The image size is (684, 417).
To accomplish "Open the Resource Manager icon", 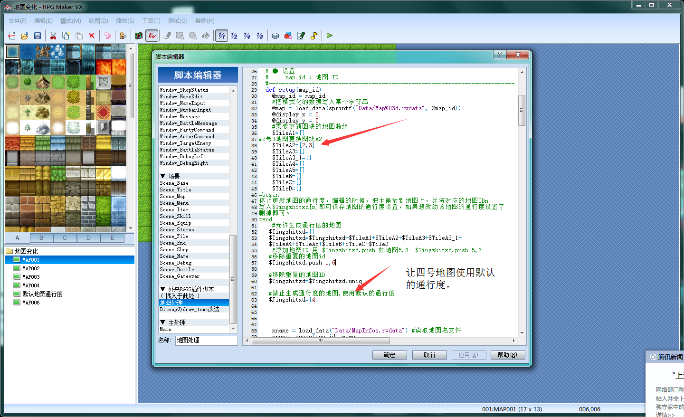I will click(x=288, y=36).
